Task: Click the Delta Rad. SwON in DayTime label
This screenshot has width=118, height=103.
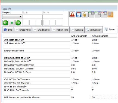Action: click(19, 69)
